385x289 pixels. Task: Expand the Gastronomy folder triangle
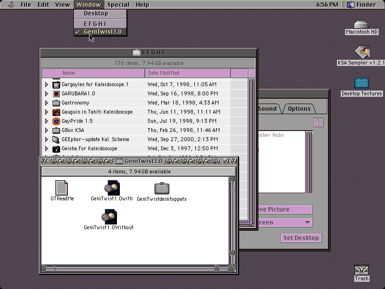tap(46, 103)
